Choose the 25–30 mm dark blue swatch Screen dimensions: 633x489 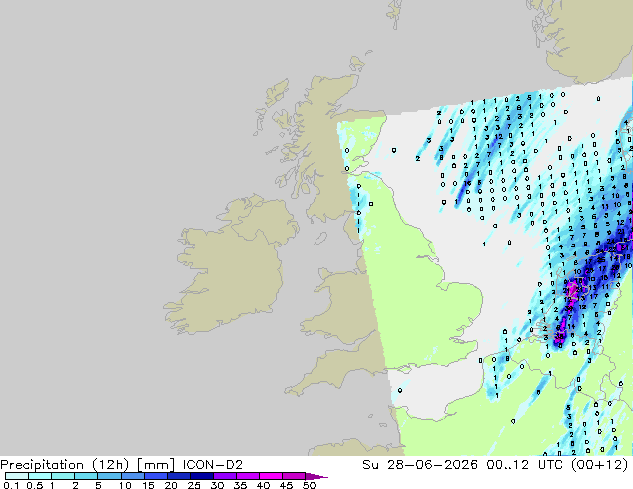coord(201,476)
